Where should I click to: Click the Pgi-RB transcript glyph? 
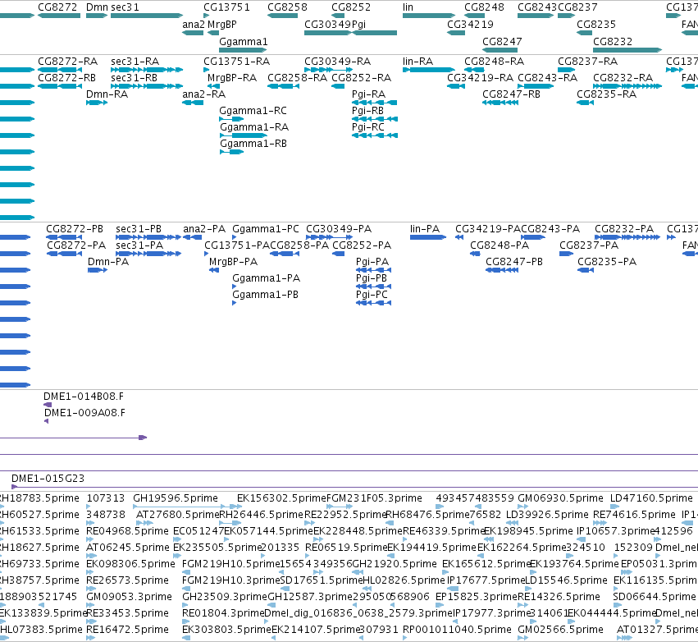[375, 119]
